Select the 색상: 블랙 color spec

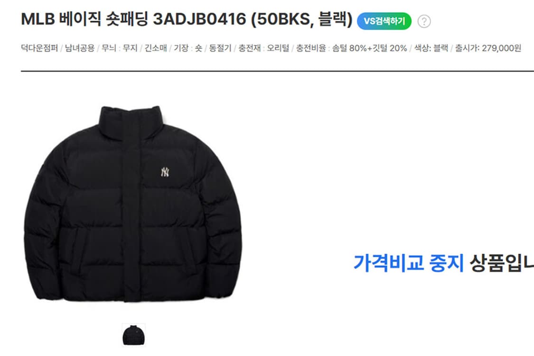point(431,48)
